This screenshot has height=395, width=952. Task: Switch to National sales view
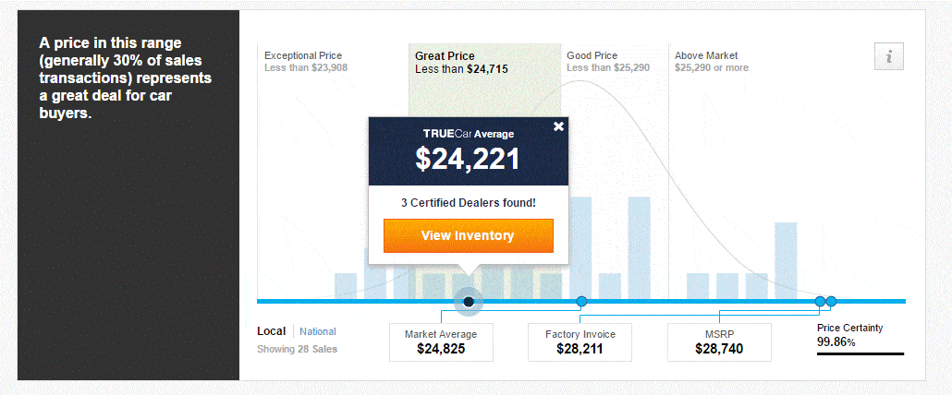318,331
